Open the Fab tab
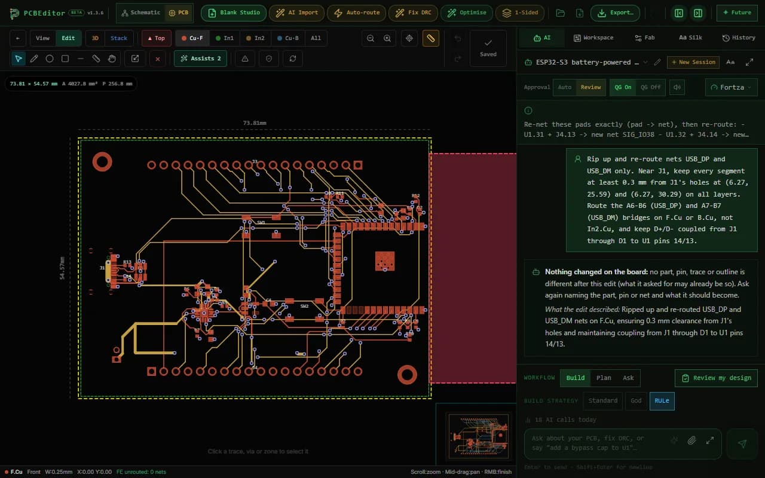Image resolution: width=765 pixels, height=478 pixels. [x=644, y=38]
